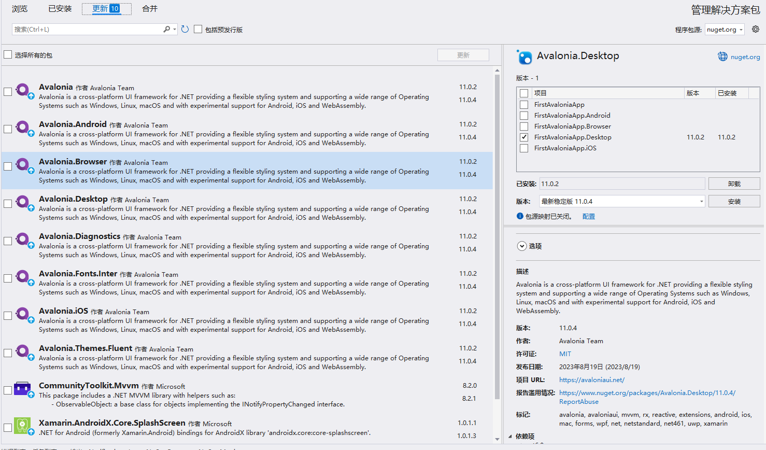This screenshot has width=766, height=450.
Task: Open the package source settings gear
Action: (x=756, y=29)
